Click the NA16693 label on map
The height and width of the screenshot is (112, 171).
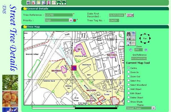click(56, 71)
